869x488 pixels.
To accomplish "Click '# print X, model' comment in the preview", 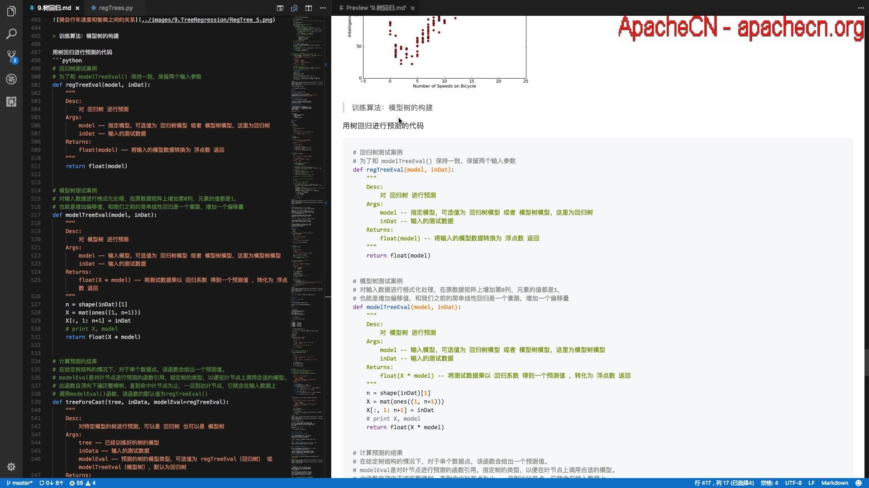I will click(x=393, y=419).
